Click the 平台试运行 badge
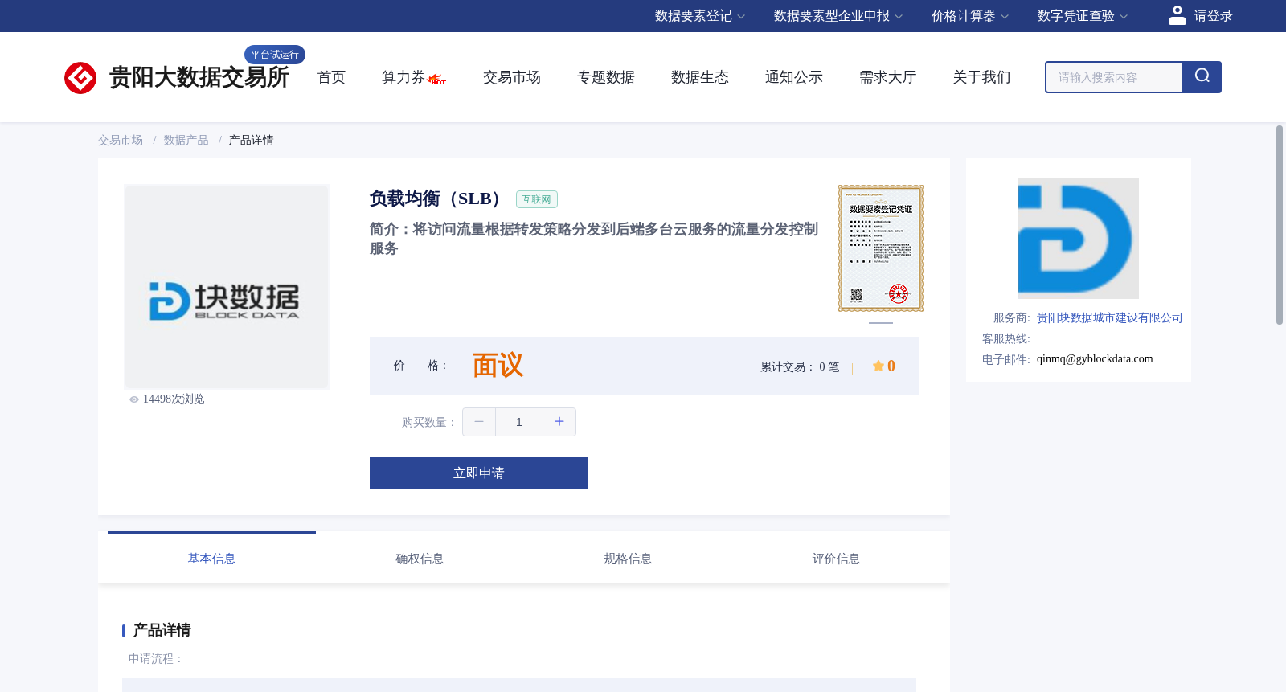Viewport: 1286px width, 692px height. pyautogui.click(x=275, y=55)
